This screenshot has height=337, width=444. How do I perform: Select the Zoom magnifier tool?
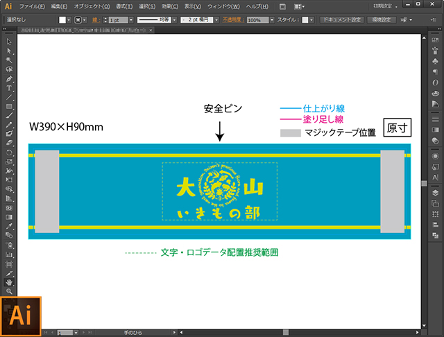click(8, 292)
